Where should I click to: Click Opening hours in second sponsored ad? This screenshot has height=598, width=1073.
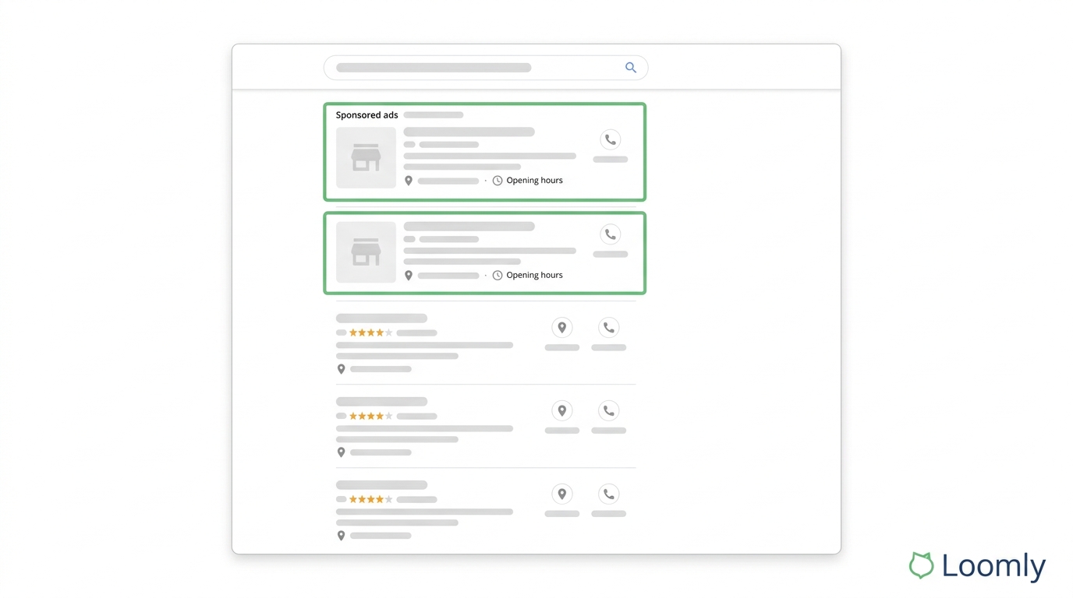click(534, 275)
